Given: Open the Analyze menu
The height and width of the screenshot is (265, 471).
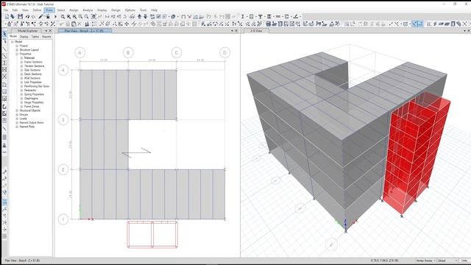Looking at the screenshot, I should 88,10.
